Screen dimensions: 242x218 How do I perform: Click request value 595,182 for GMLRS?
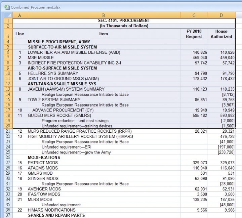click(x=194, y=116)
